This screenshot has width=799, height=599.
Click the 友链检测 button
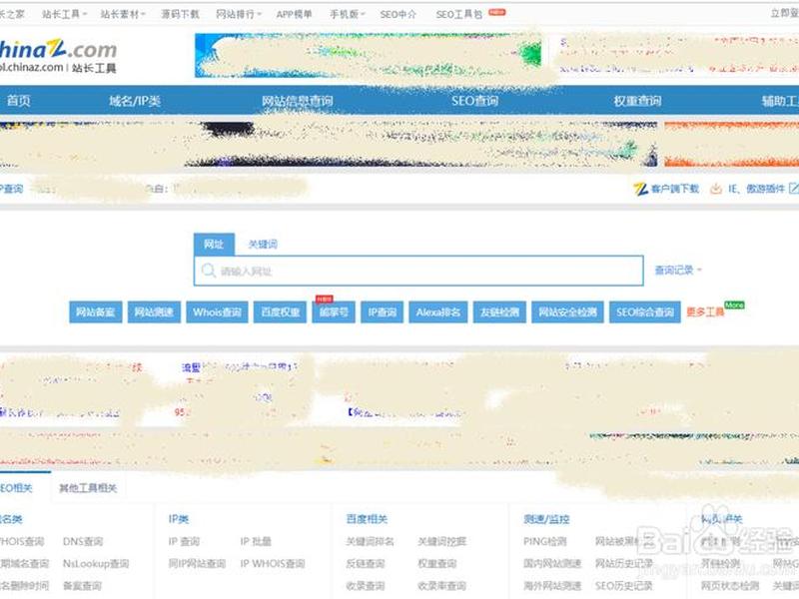click(x=499, y=311)
